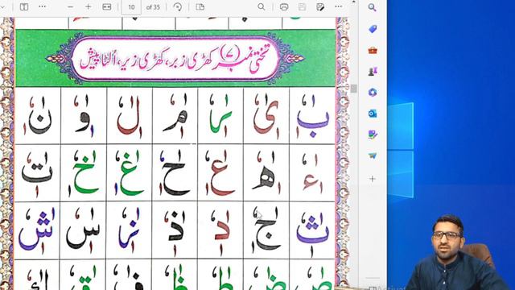Click the black letter ھ cell
Screen dimensions: 515x290
(x=266, y=173)
